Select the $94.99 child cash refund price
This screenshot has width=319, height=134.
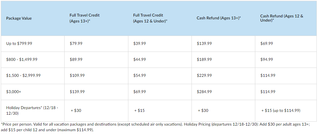(267, 60)
